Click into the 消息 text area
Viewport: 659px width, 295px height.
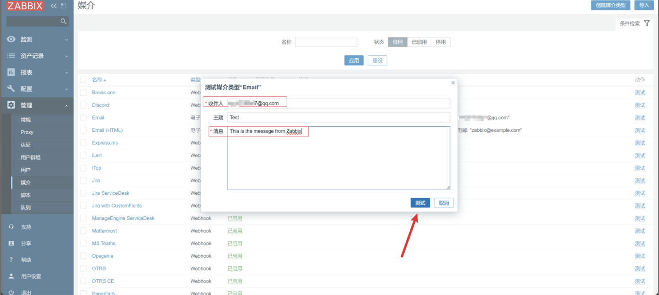(338, 158)
